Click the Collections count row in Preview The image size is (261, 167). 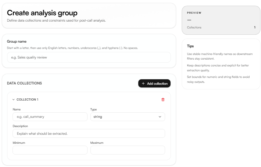(221, 27)
